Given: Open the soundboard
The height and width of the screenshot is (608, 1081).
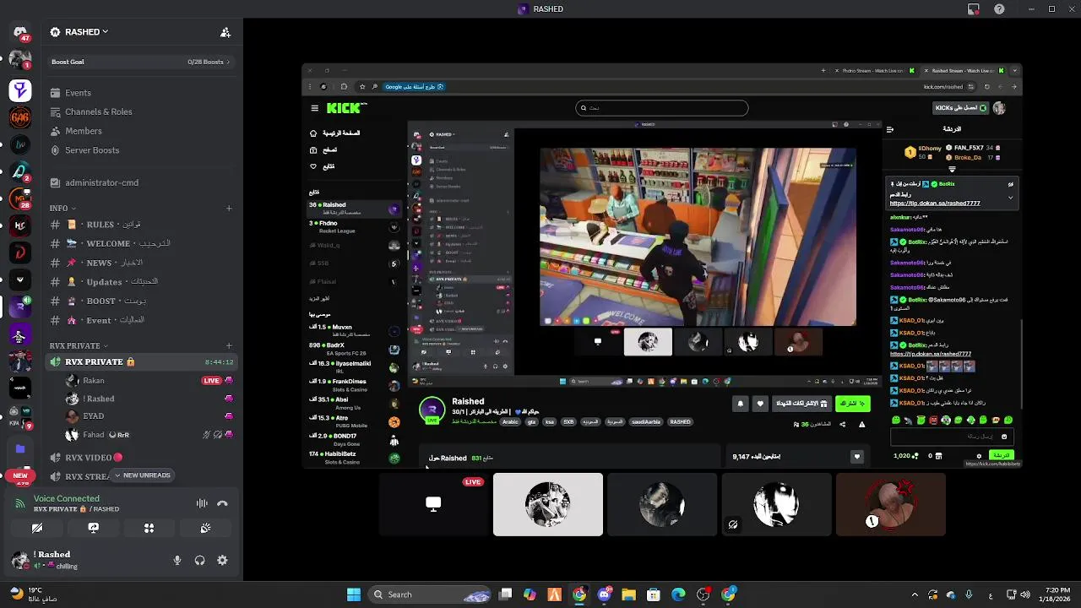Looking at the screenshot, I should click(205, 528).
